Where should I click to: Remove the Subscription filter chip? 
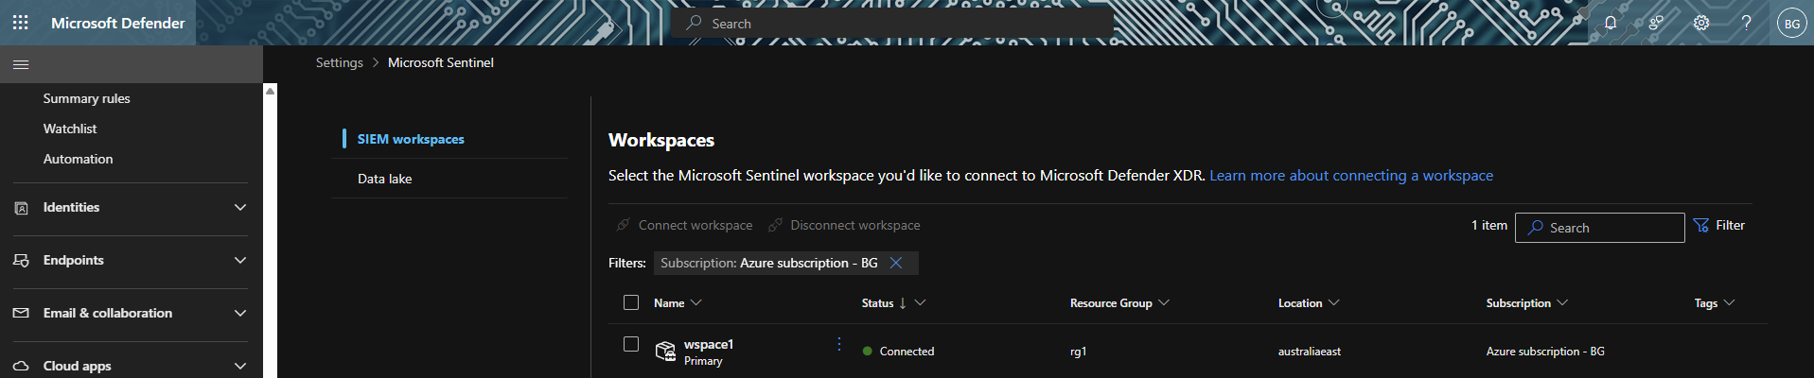[x=896, y=263]
